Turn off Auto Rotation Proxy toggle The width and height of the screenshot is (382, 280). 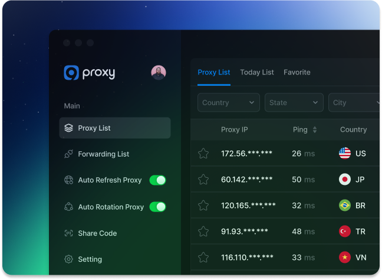tap(157, 207)
